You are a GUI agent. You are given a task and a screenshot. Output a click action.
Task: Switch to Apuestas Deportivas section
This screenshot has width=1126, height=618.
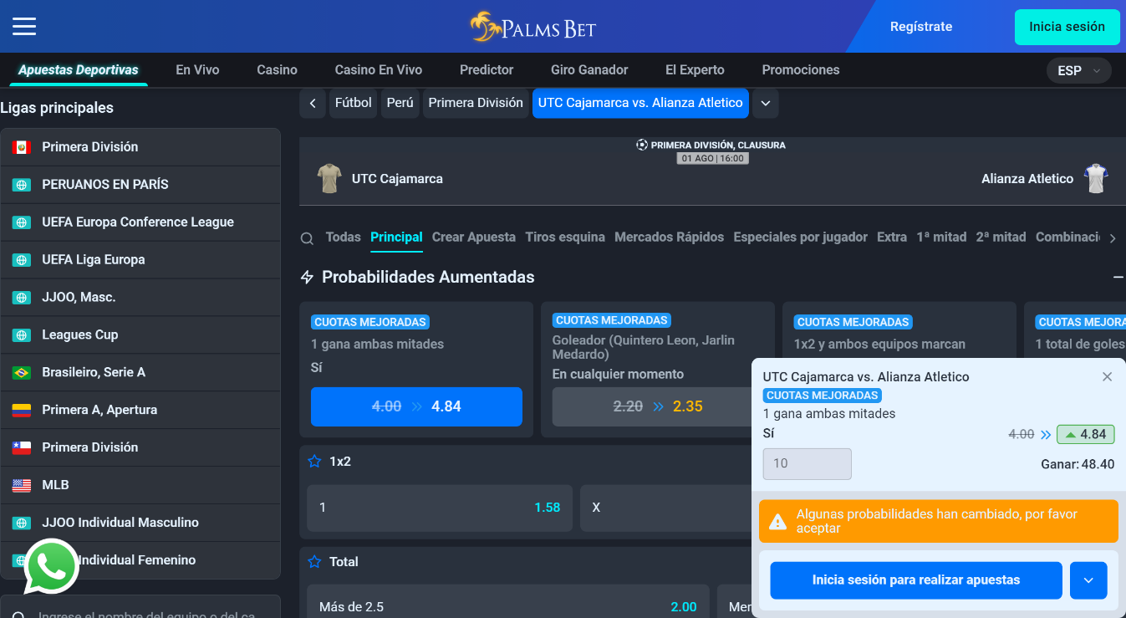[79, 70]
